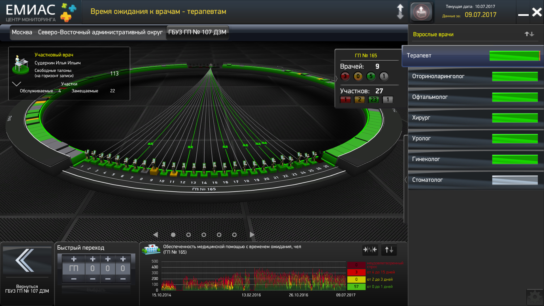Click the chart up-down arrows icon
The height and width of the screenshot is (306, 544).
tap(389, 250)
